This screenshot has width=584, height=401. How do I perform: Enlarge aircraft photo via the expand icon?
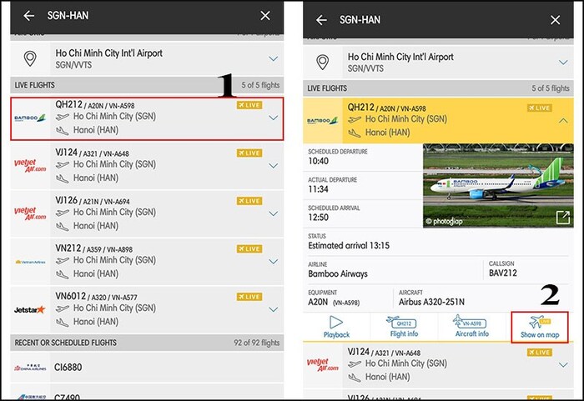(563, 218)
